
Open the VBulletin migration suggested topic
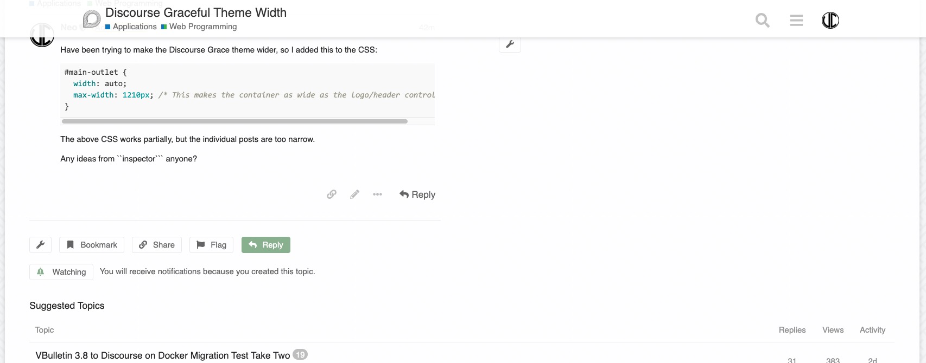tap(163, 355)
